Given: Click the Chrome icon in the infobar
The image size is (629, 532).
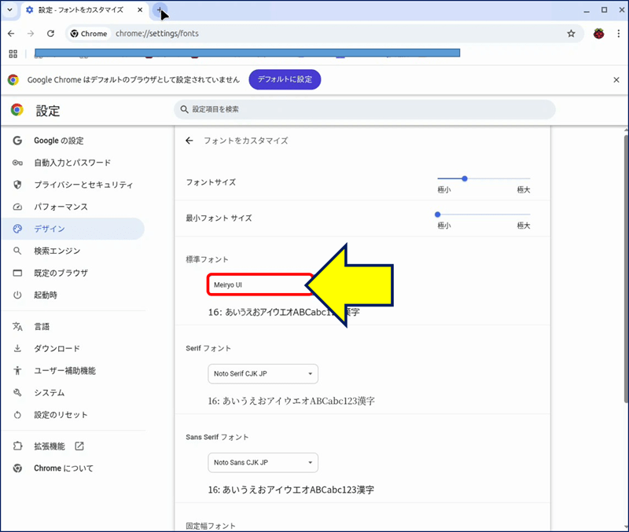Looking at the screenshot, I should [13, 80].
